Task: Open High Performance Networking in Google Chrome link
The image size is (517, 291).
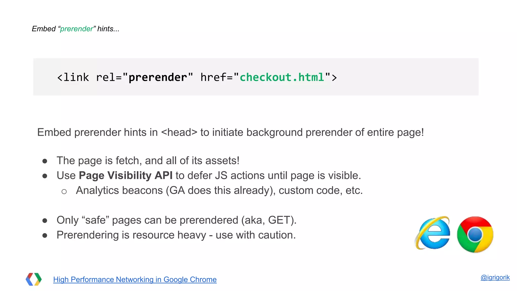Action: click(x=135, y=280)
